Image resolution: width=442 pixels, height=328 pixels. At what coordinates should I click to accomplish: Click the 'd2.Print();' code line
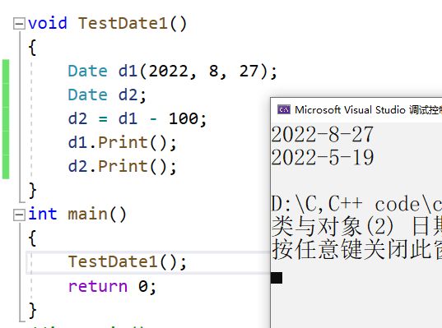[123, 166]
